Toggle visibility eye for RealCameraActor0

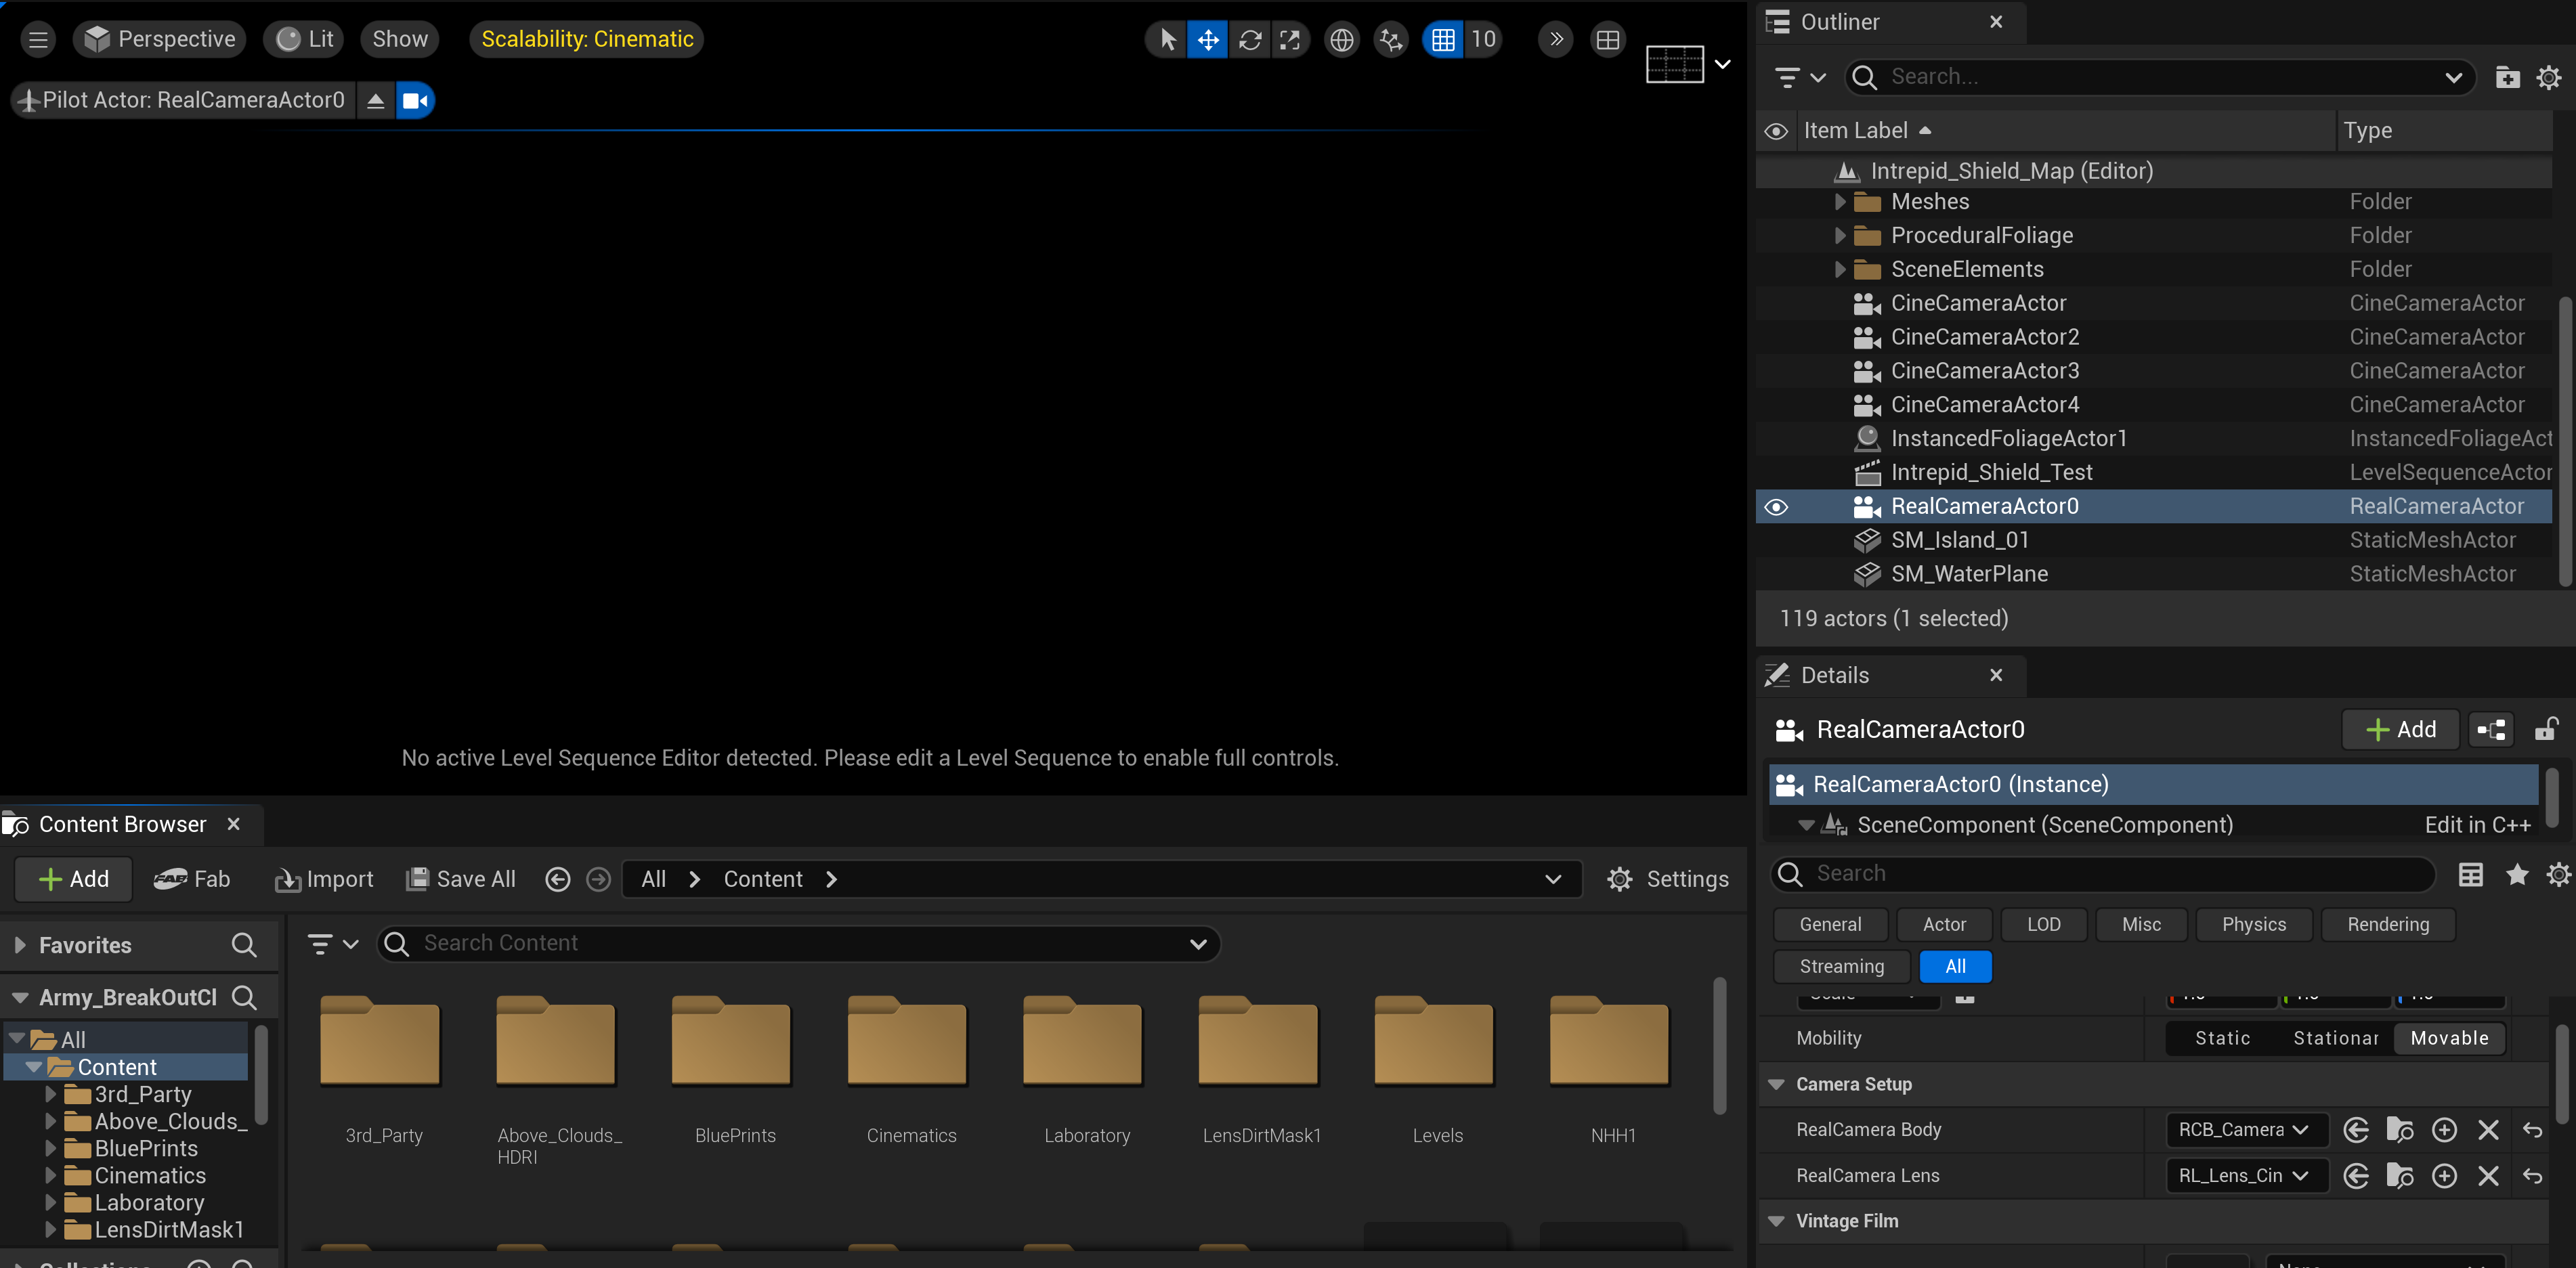click(x=1776, y=507)
